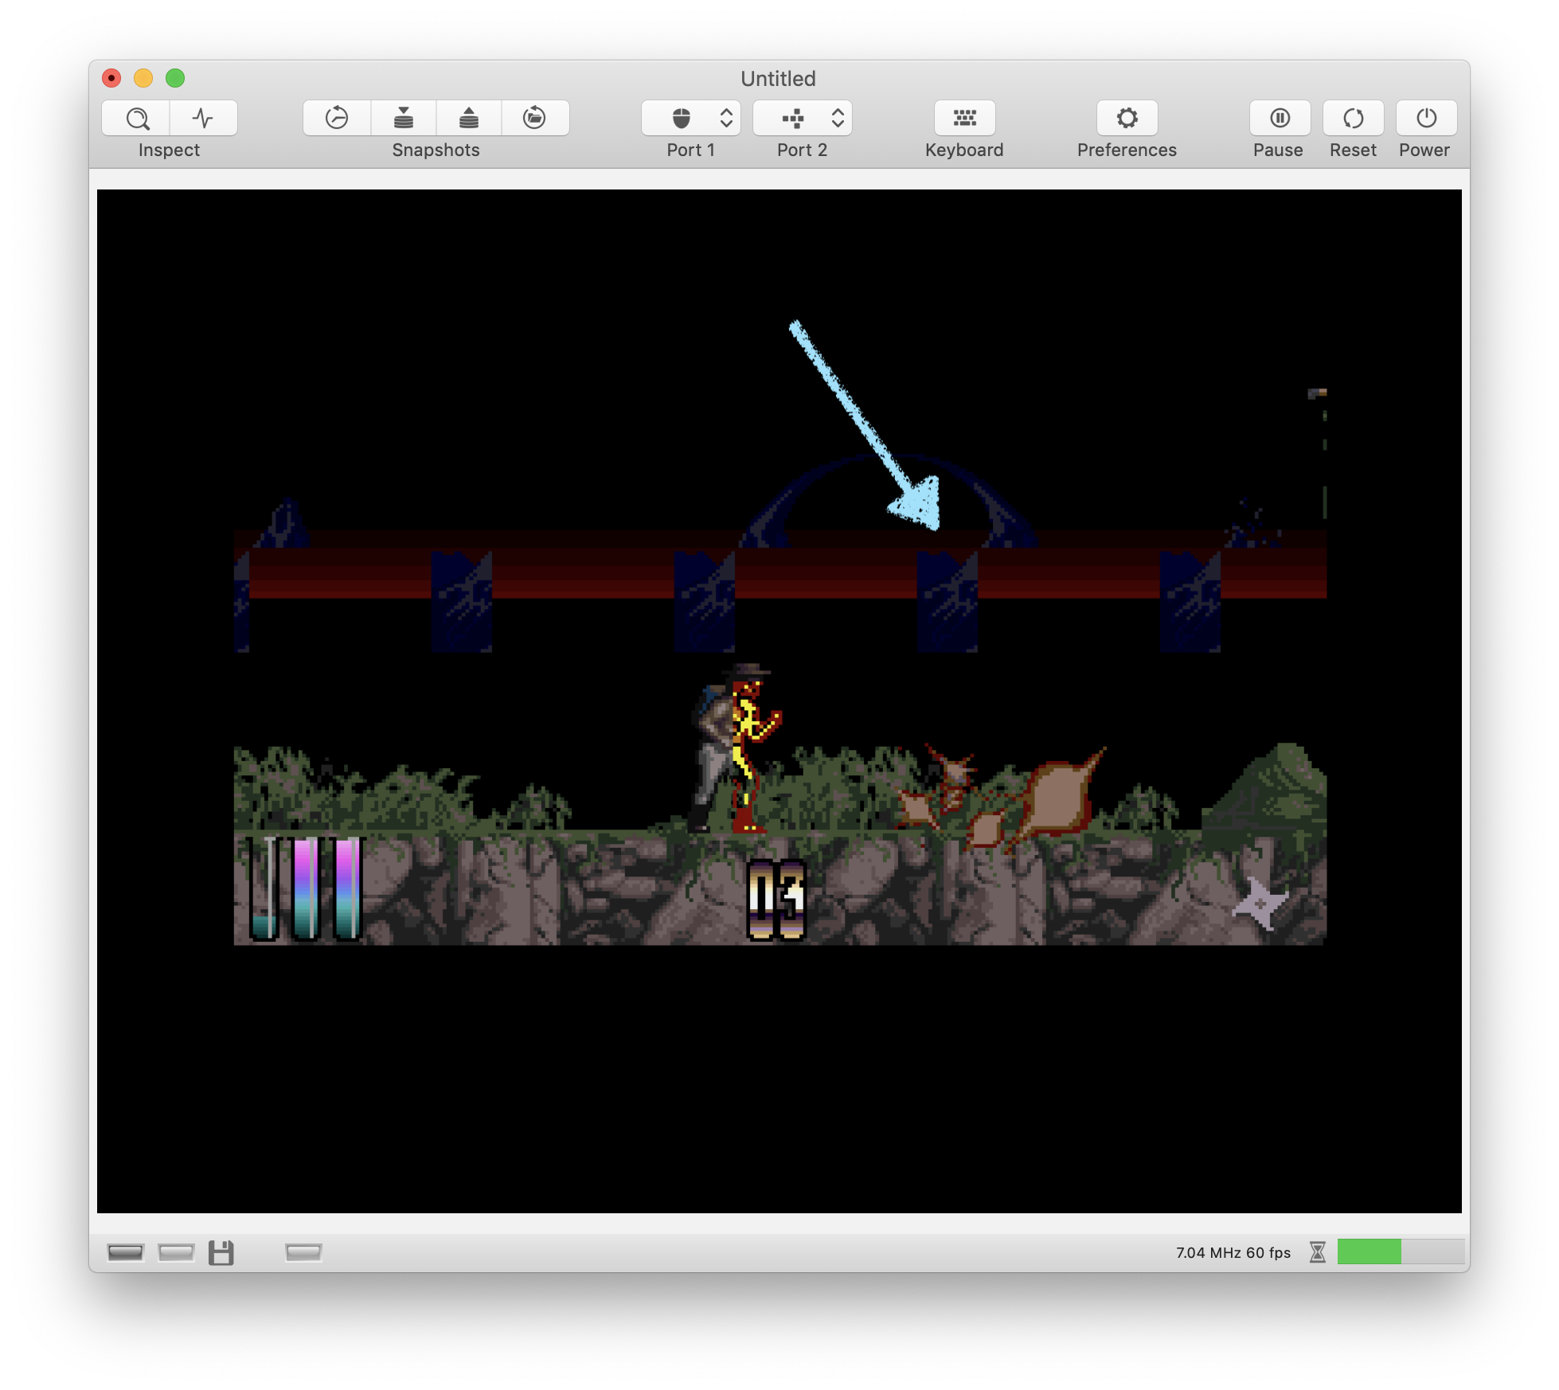This screenshot has width=1559, height=1390.
Task: Toggle the Power button
Action: [x=1426, y=119]
